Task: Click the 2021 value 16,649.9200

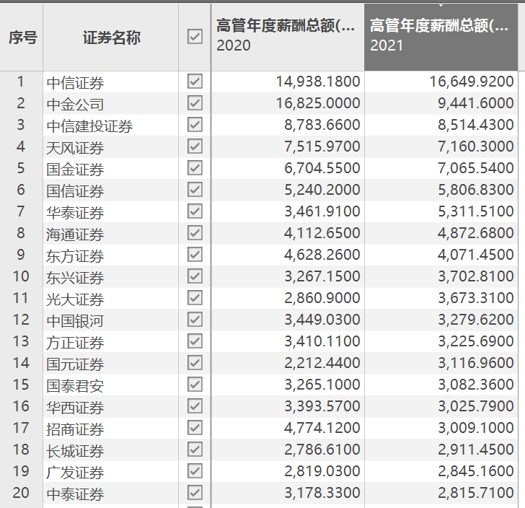Action: (x=472, y=82)
